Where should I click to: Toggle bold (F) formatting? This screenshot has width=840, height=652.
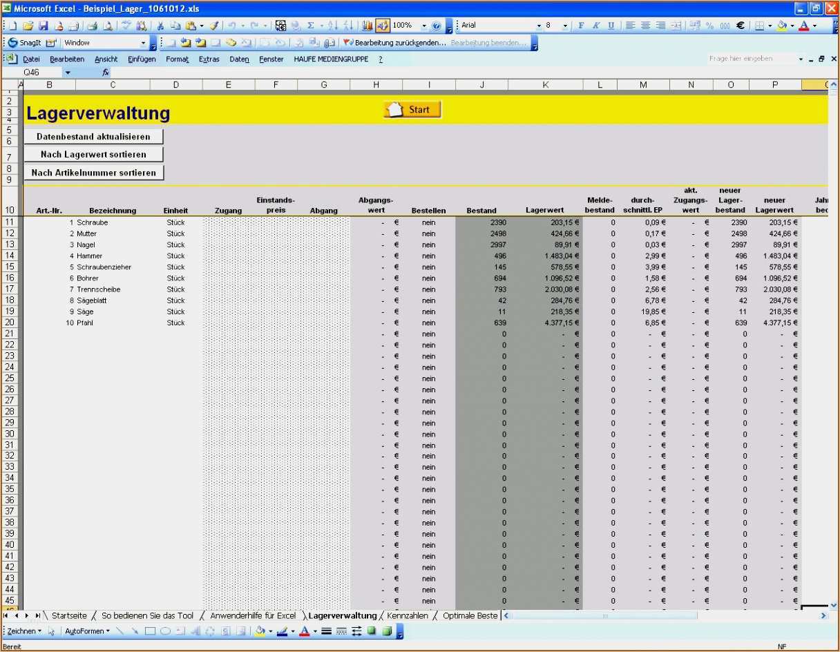(580, 26)
